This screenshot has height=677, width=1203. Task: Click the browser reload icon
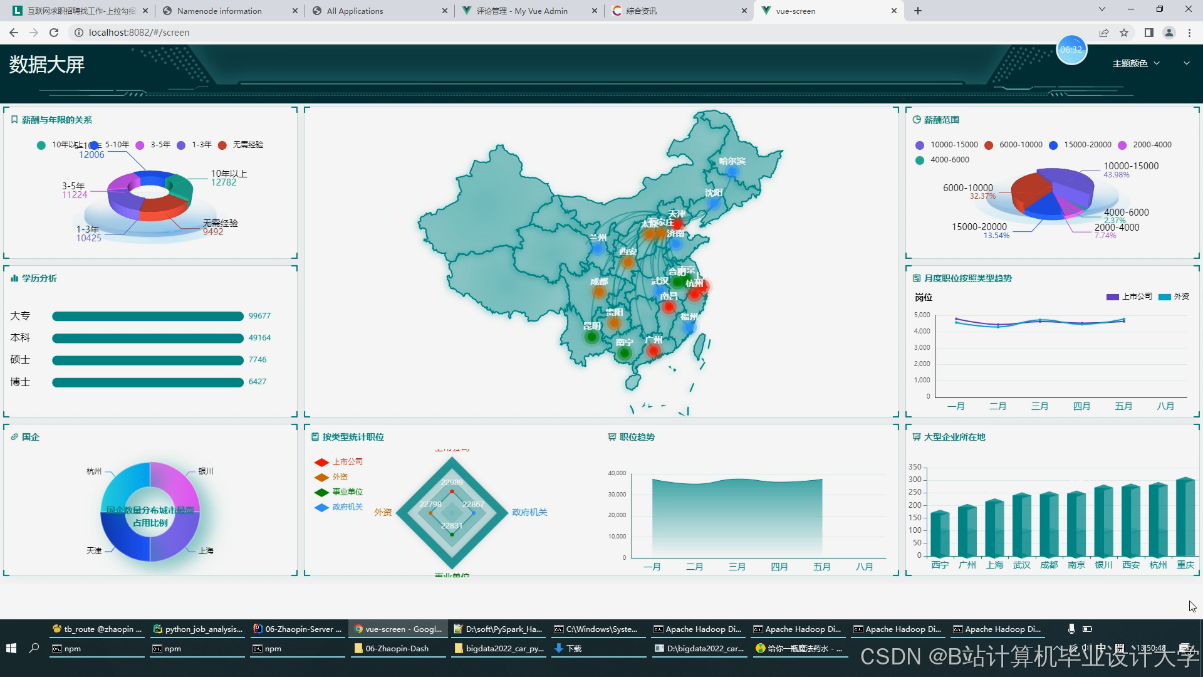pyautogui.click(x=54, y=33)
